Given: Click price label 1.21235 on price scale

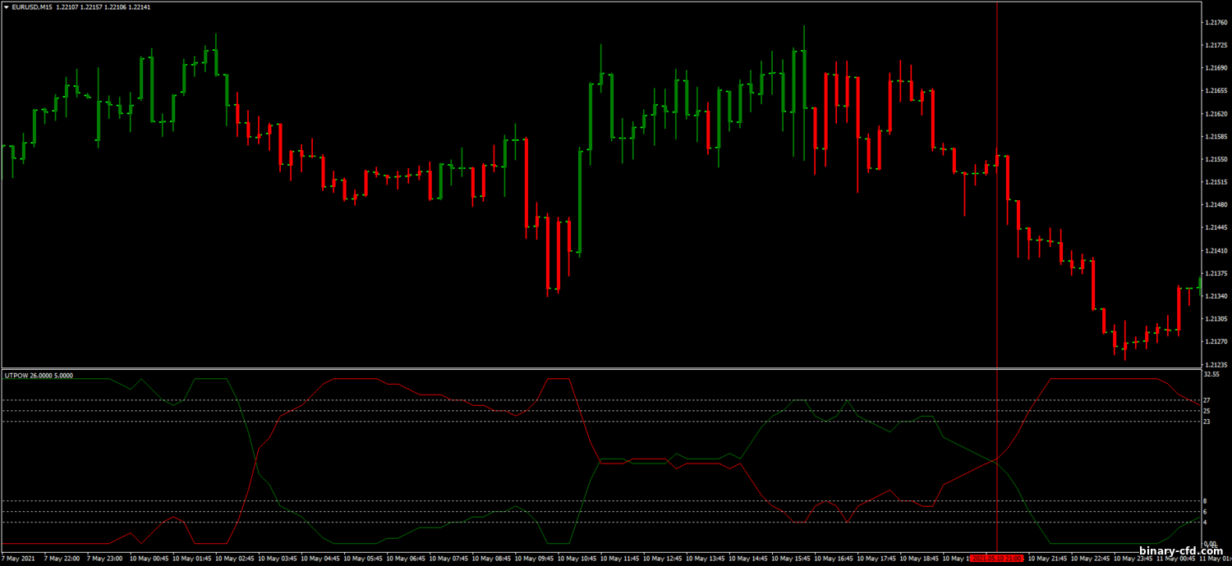Looking at the screenshot, I should [1216, 364].
